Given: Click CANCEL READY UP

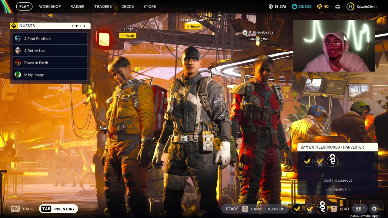Looking at the screenshot, I should tap(268, 209).
